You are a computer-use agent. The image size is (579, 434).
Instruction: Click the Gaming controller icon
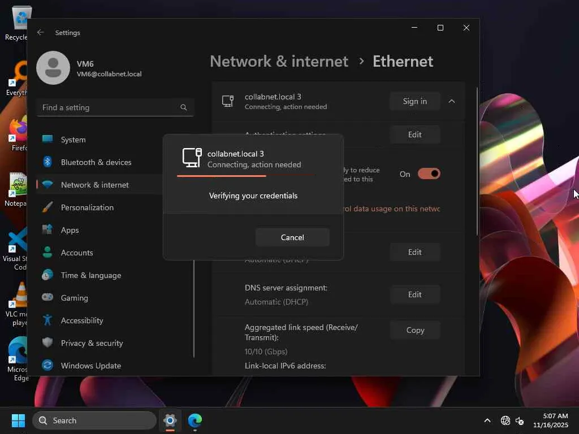pos(47,297)
